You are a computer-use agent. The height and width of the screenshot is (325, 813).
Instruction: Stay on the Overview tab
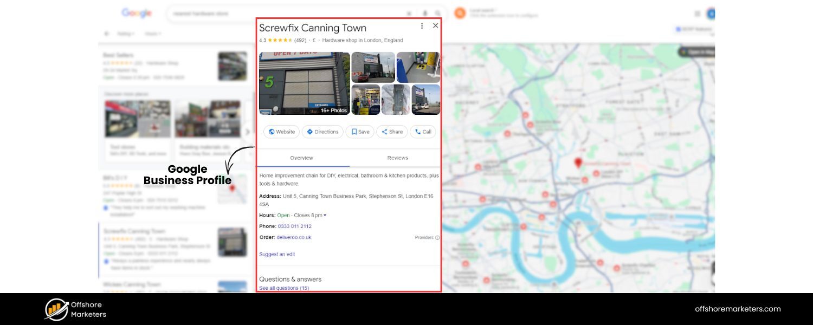301,158
